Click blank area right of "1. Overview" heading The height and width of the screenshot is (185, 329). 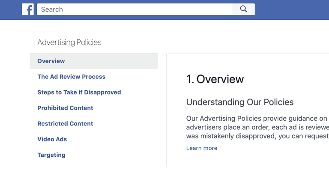287,79
